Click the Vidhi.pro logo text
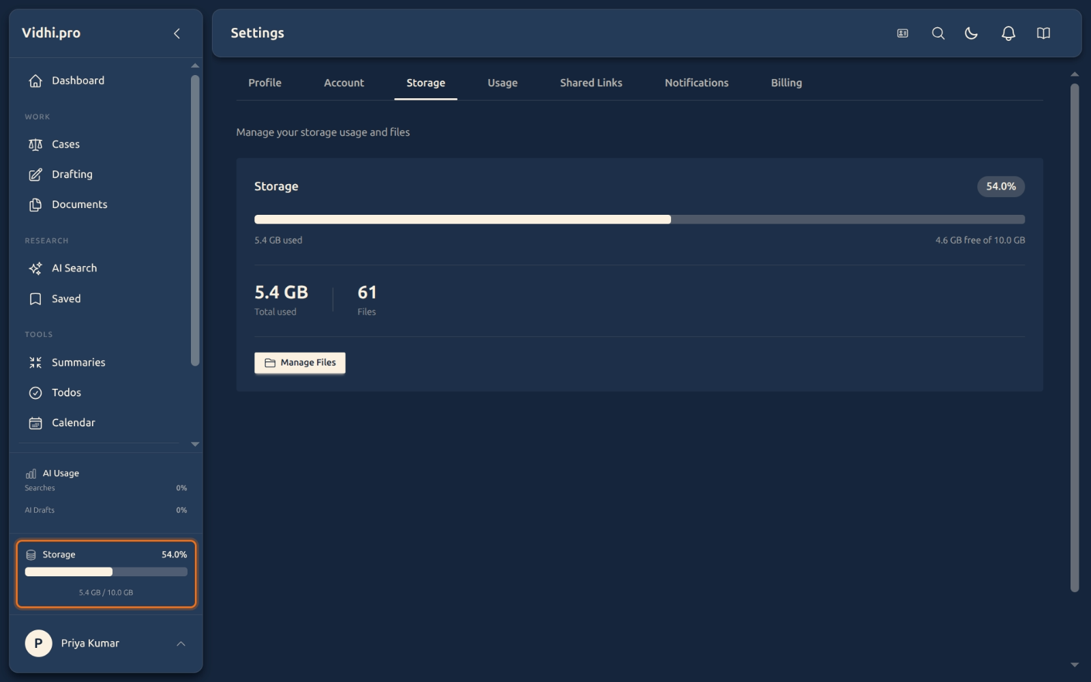 point(51,33)
